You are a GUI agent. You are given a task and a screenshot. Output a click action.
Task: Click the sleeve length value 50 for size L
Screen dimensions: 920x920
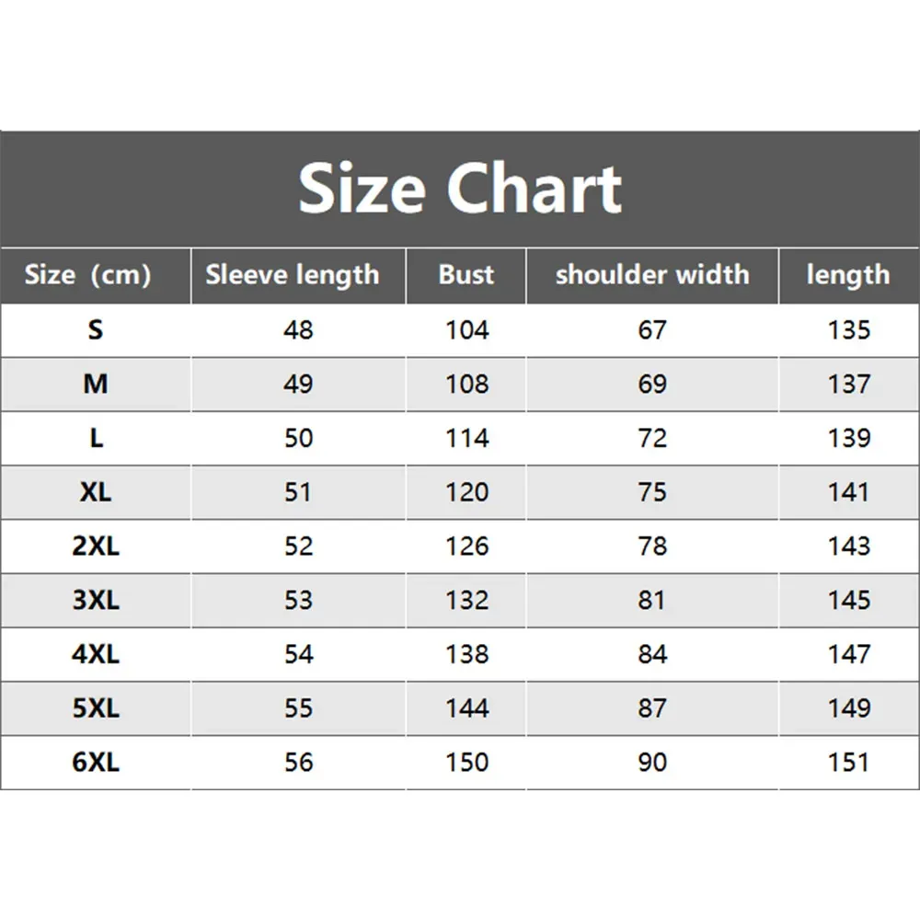[x=299, y=438]
